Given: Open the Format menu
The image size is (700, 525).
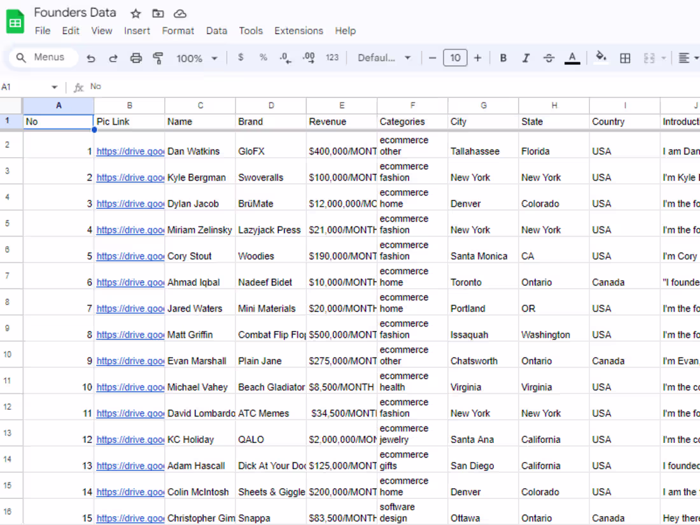Looking at the screenshot, I should pyautogui.click(x=178, y=31).
